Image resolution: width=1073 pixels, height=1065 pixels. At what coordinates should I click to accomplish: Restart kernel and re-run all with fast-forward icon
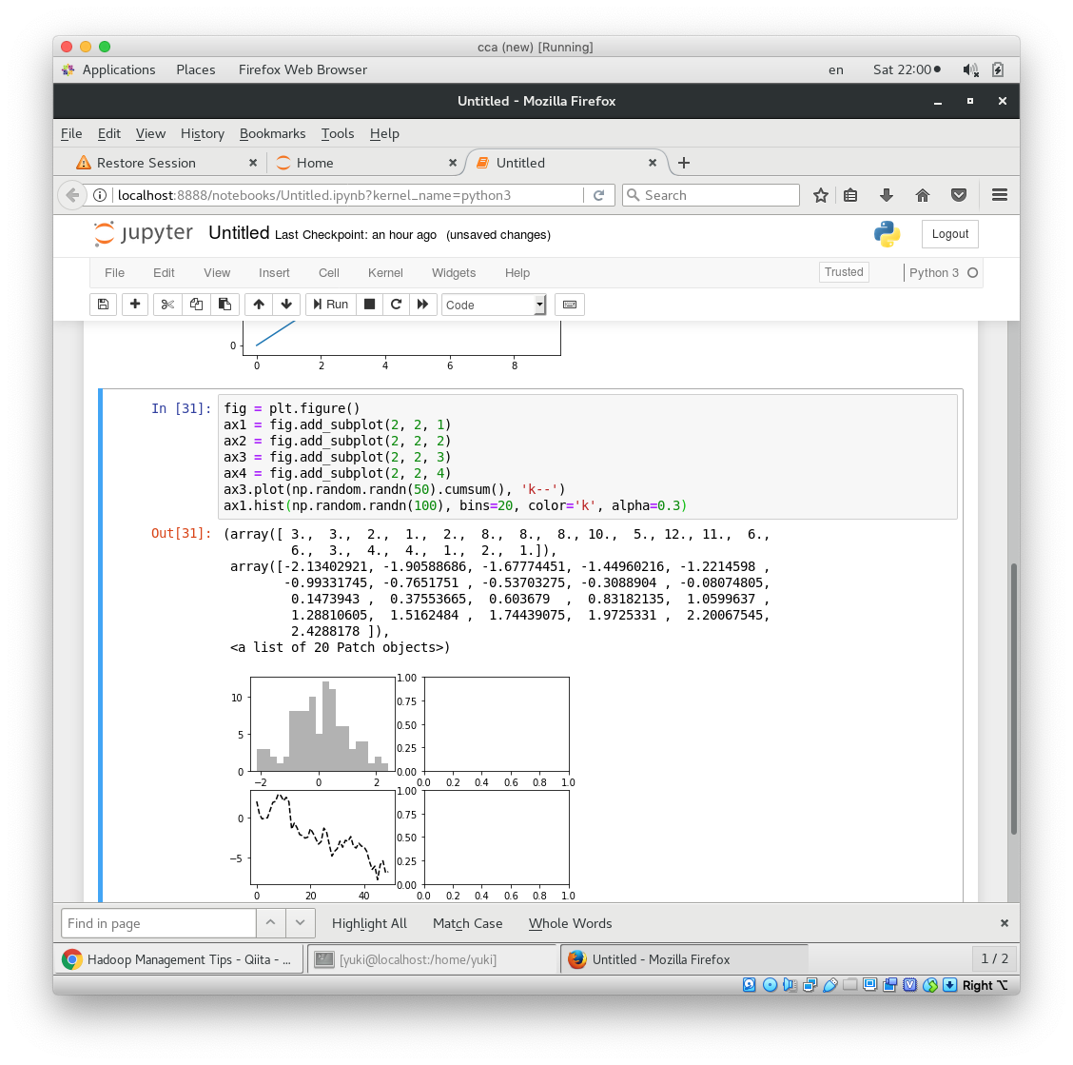pos(423,305)
